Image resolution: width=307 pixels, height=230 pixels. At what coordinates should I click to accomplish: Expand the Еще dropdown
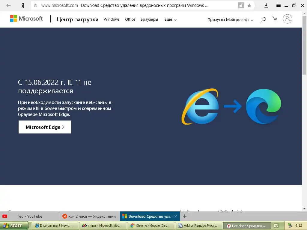(170, 19)
